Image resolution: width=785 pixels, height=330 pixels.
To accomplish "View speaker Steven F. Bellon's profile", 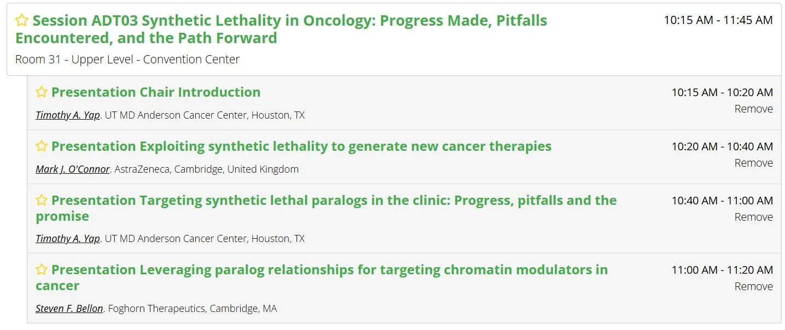I will (x=69, y=309).
